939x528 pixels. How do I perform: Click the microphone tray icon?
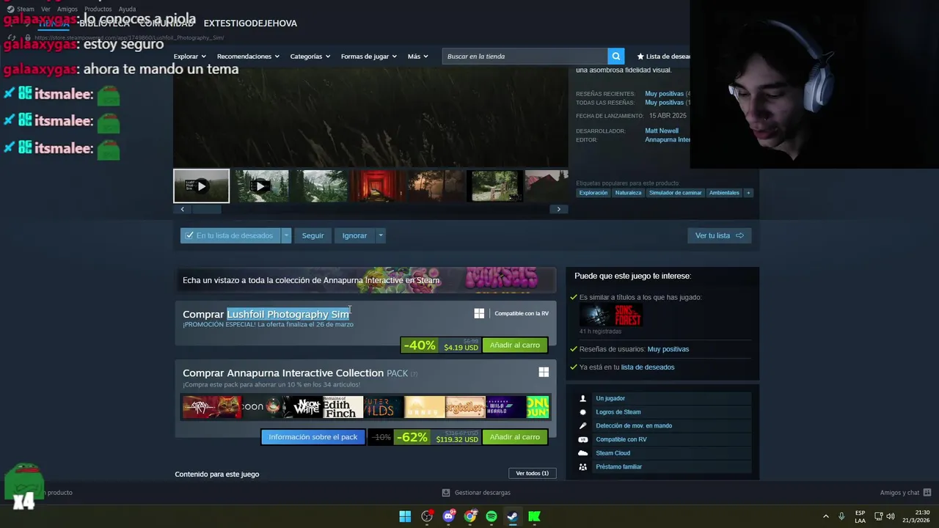[x=841, y=516]
